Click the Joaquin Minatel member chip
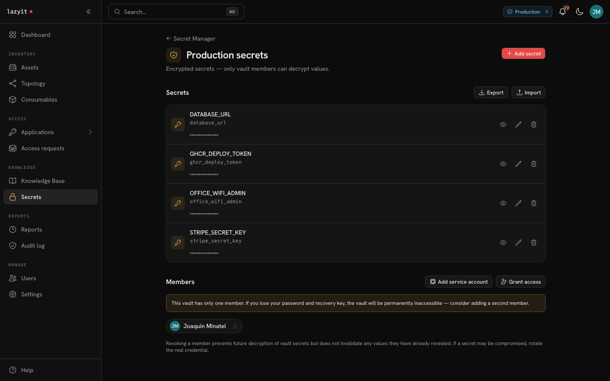 coord(204,326)
